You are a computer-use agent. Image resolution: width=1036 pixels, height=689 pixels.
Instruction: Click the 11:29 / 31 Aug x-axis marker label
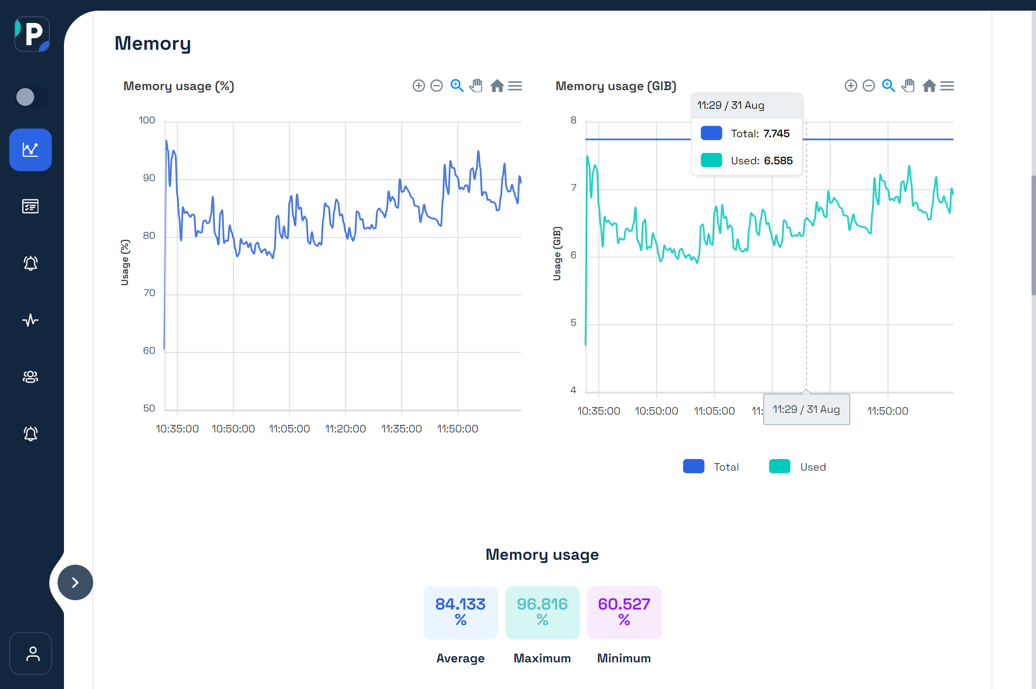[806, 409]
